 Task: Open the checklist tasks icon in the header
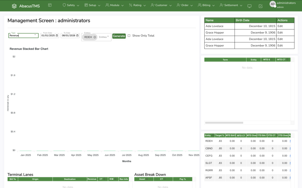point(260,6)
